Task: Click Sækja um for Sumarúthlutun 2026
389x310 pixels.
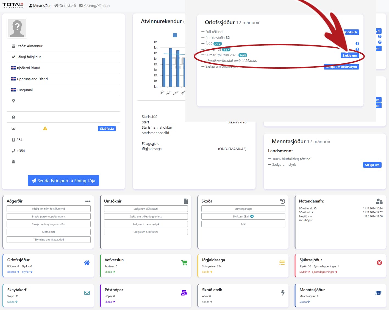Action: click(349, 56)
